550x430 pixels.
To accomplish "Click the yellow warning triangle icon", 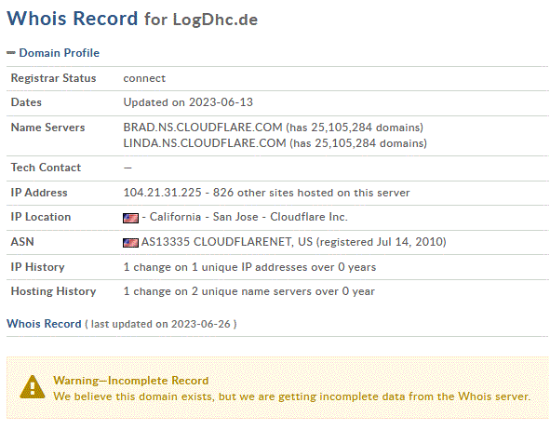I will click(33, 387).
